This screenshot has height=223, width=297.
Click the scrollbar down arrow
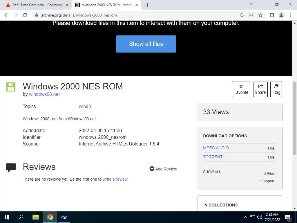click(294, 209)
